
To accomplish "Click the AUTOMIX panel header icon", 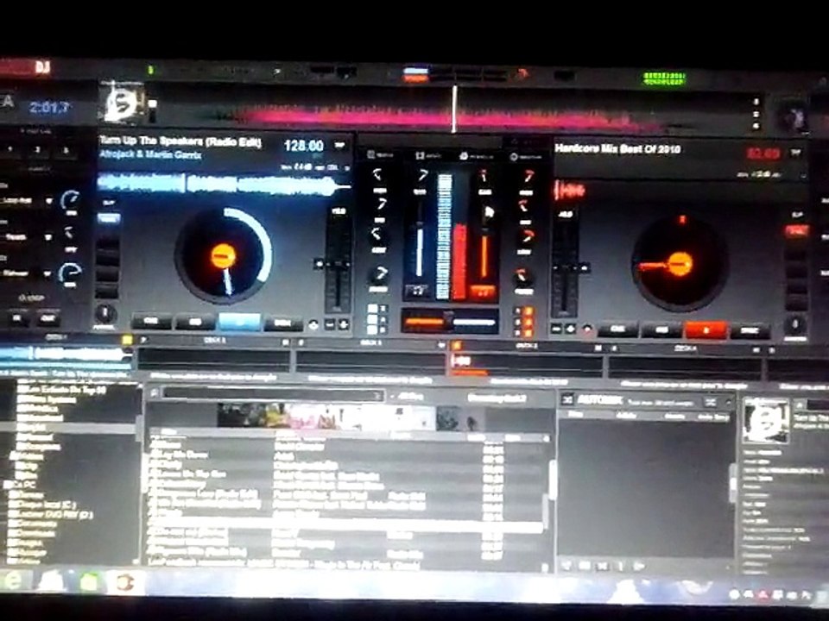I will click(x=567, y=399).
